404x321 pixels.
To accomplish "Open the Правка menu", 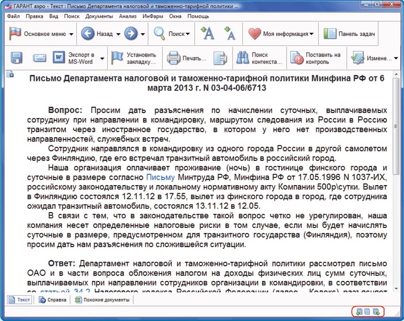I will [34, 16].
